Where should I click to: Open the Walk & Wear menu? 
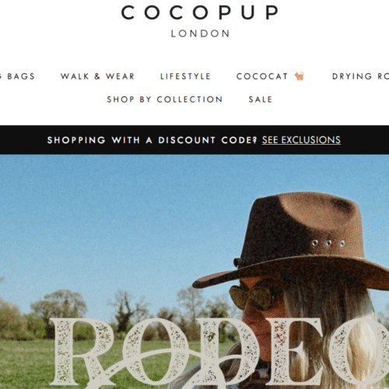click(97, 76)
